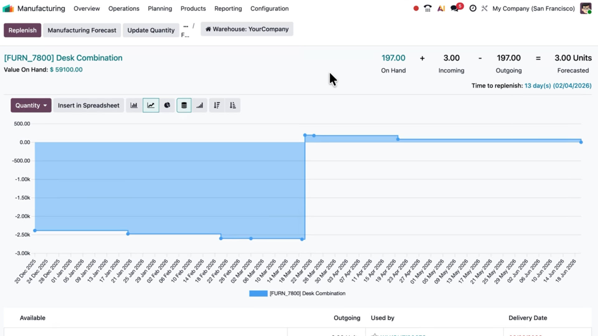Click the phone softphone icon
This screenshot has height=336, width=598.
[x=427, y=8]
